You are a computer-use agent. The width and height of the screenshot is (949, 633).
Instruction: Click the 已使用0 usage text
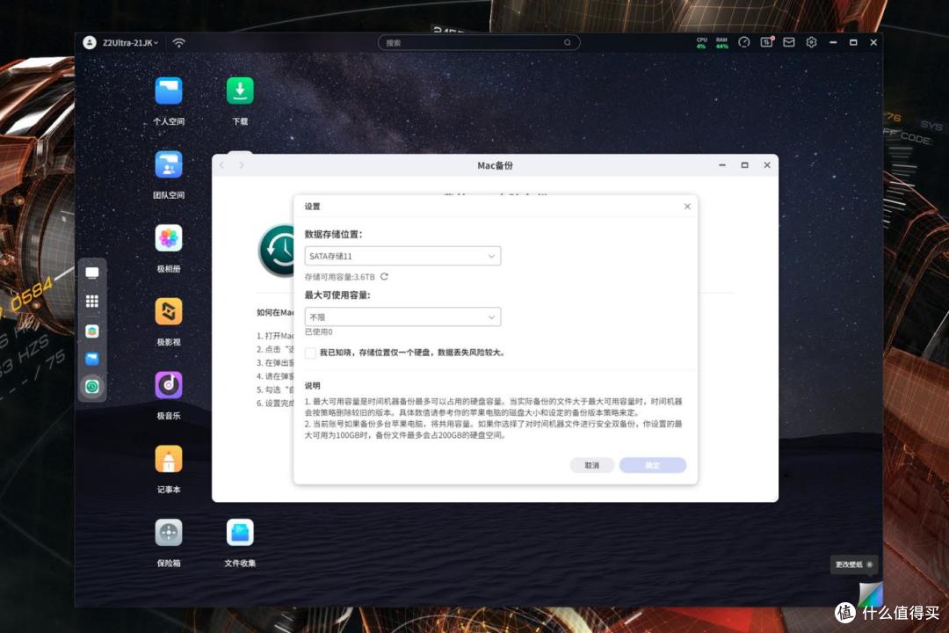click(318, 332)
